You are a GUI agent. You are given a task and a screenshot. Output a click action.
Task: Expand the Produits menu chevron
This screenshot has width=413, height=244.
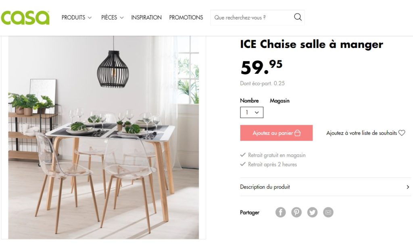90,18
